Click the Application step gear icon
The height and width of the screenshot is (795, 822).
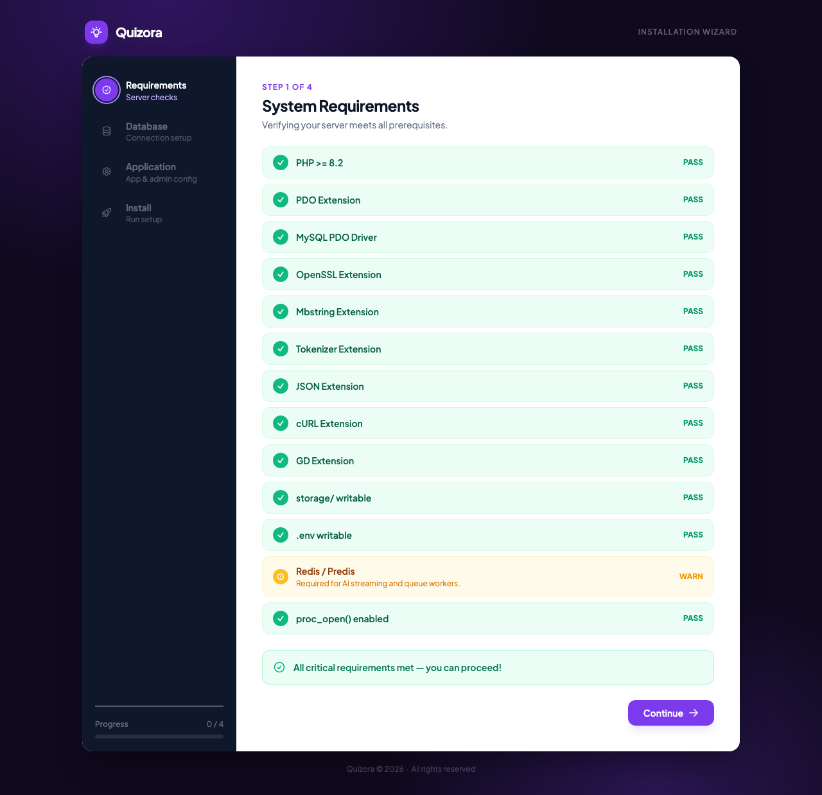pos(107,171)
